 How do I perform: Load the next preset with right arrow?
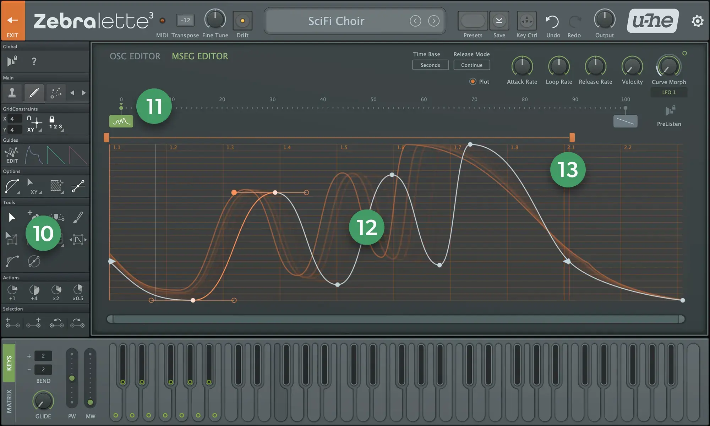[433, 21]
